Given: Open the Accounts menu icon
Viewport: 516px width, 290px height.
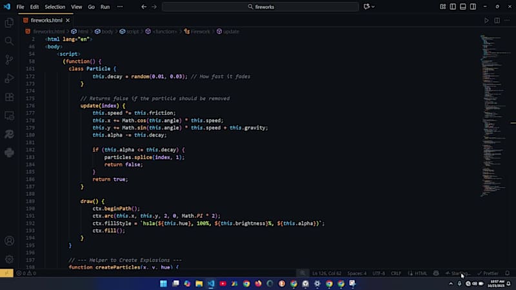Looking at the screenshot, I should pos(9,241).
